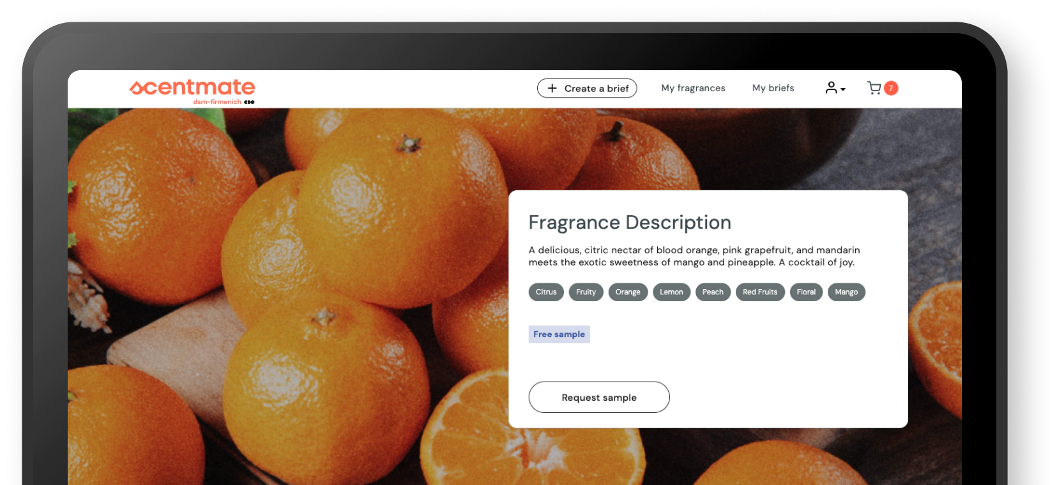This screenshot has height=485, width=1057.
Task: Select the Citrus tag
Action: point(546,292)
